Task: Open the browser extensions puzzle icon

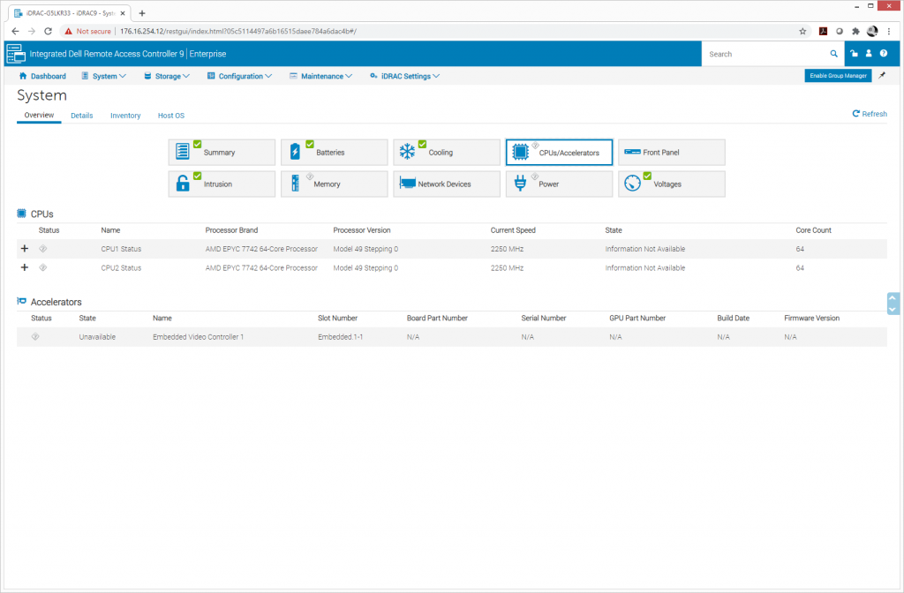Action: 855,31
